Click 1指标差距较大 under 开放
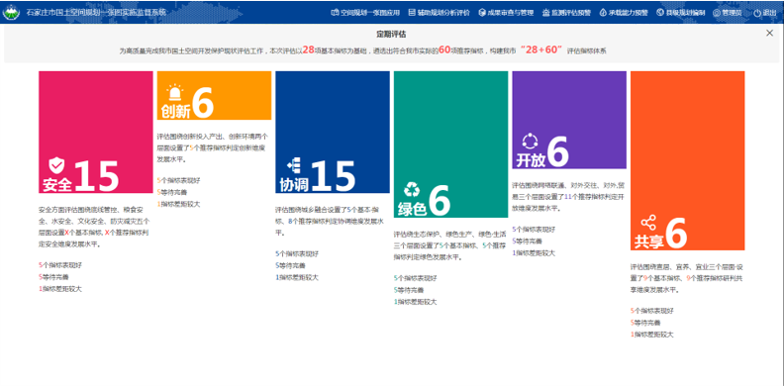The width and height of the screenshot is (784, 386). tap(534, 253)
